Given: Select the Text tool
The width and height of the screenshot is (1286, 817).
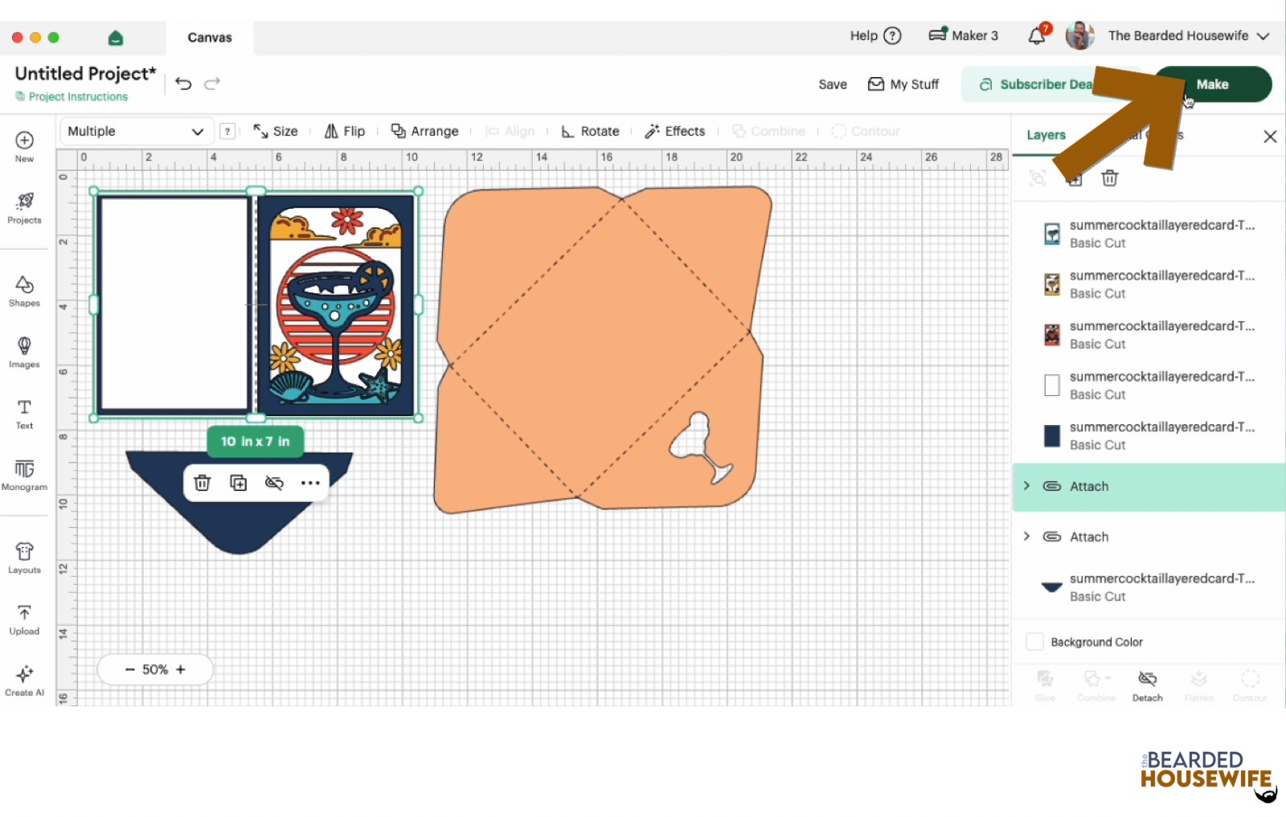Looking at the screenshot, I should 24,414.
